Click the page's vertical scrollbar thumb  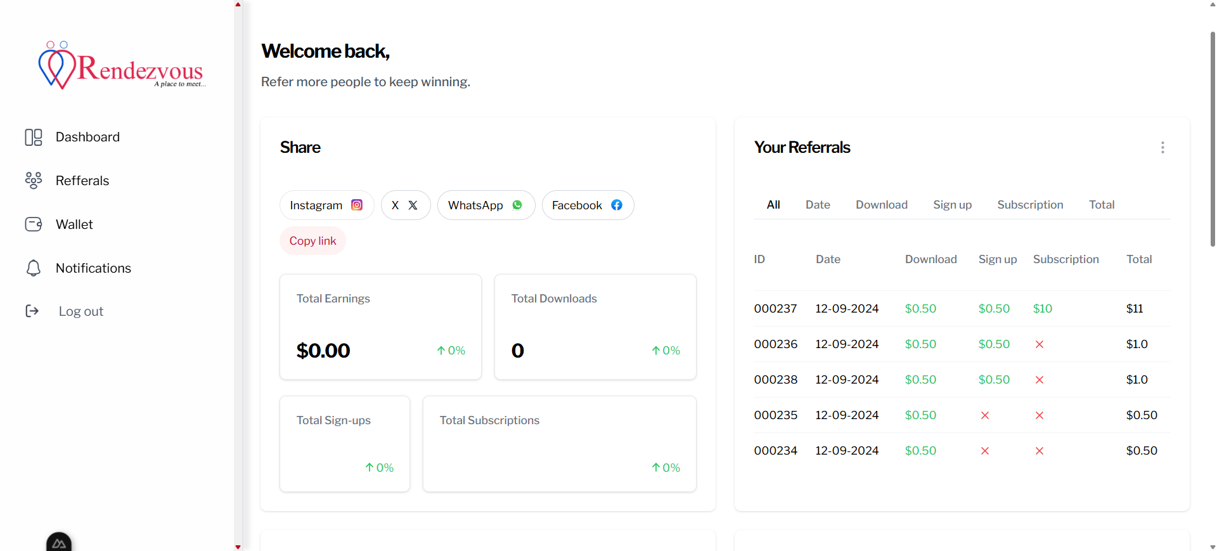click(x=1212, y=139)
